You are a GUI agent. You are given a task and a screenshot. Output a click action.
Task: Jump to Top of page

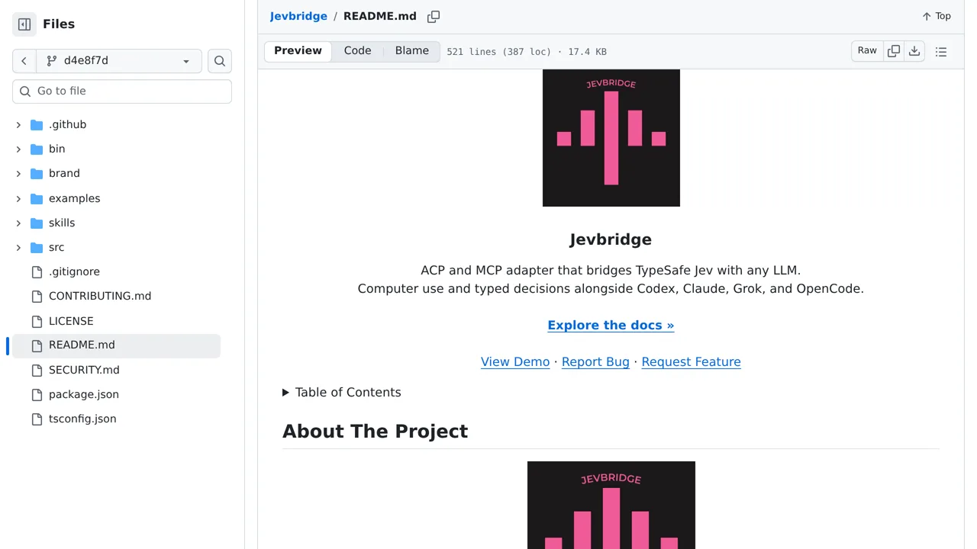(937, 16)
